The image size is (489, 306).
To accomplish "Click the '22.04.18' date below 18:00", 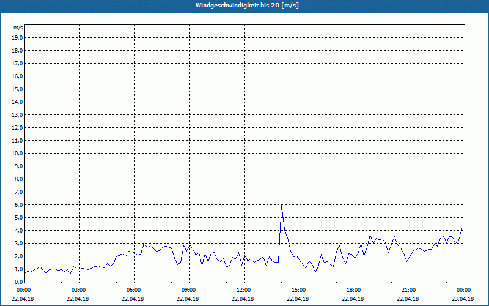I will pyautogui.click(x=353, y=299).
